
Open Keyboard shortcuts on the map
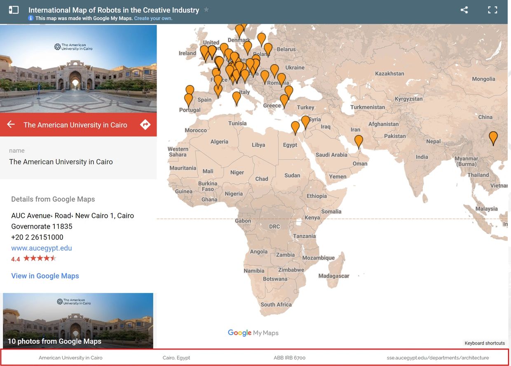coord(484,343)
